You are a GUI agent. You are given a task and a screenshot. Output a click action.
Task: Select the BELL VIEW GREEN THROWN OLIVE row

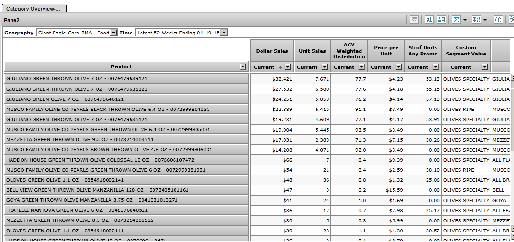click(x=126, y=190)
